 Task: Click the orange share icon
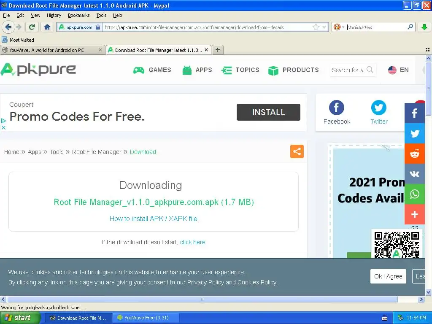point(297,151)
